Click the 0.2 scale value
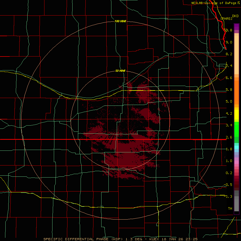The width and height of the screenshot is (241, 241). (229, 173)
